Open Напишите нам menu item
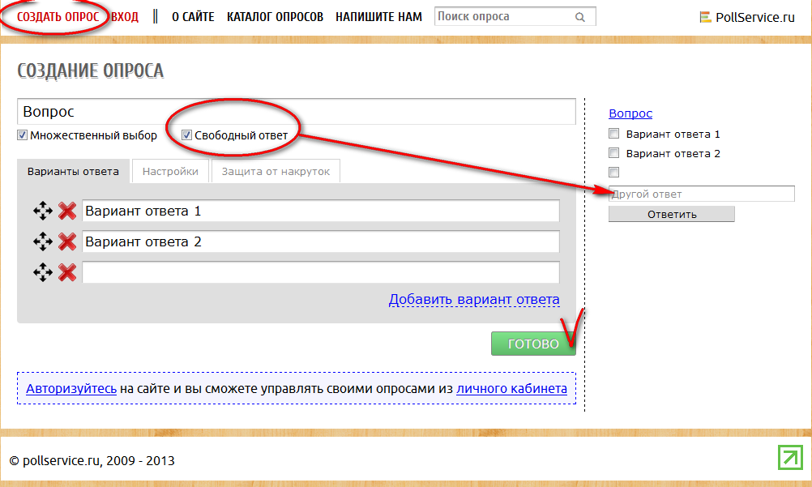The image size is (812, 487). pyautogui.click(x=378, y=17)
